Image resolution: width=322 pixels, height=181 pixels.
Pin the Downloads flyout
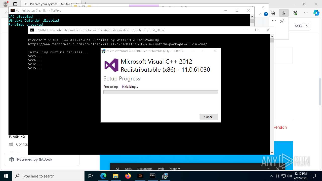coord(282,21)
